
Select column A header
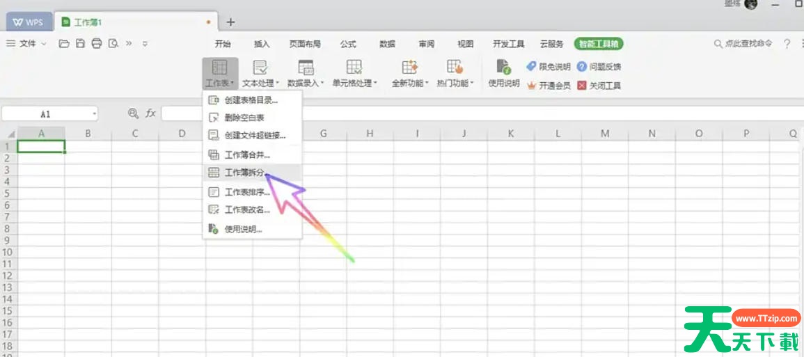(41, 134)
